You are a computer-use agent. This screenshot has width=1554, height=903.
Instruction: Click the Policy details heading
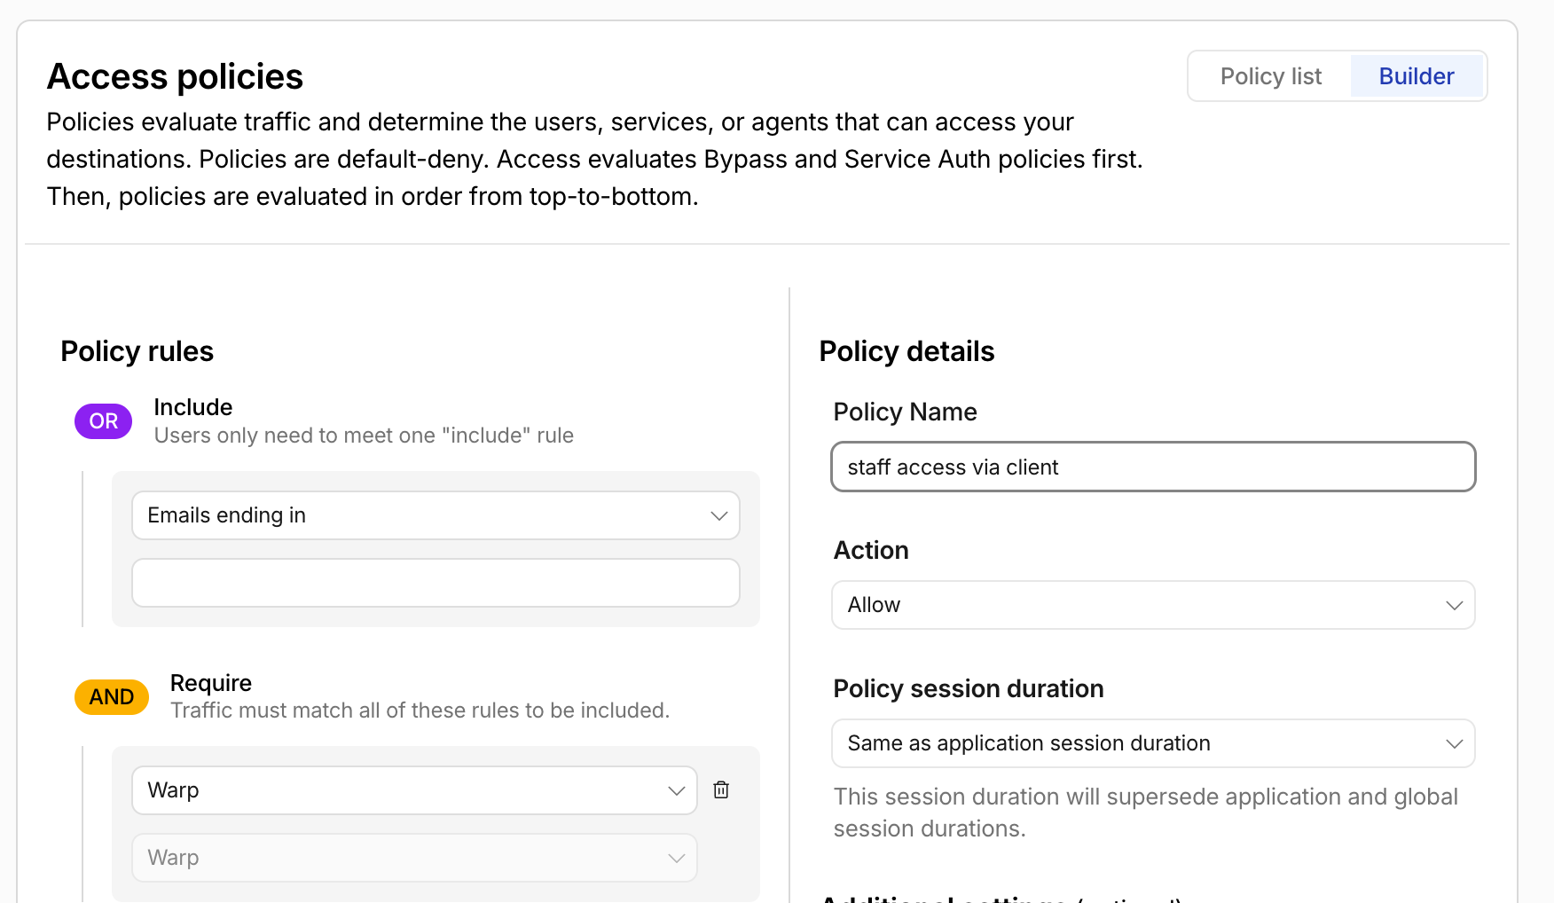pyautogui.click(x=906, y=351)
